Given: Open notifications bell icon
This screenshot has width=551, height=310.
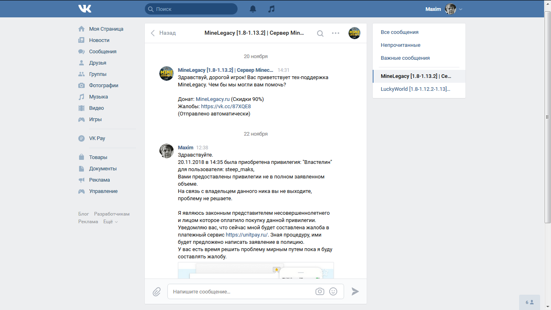Looking at the screenshot, I should (253, 9).
